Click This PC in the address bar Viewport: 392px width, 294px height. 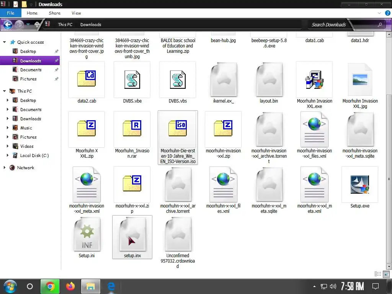pyautogui.click(x=65, y=24)
